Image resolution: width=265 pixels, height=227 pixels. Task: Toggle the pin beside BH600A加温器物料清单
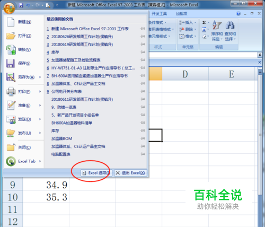tap(143, 123)
